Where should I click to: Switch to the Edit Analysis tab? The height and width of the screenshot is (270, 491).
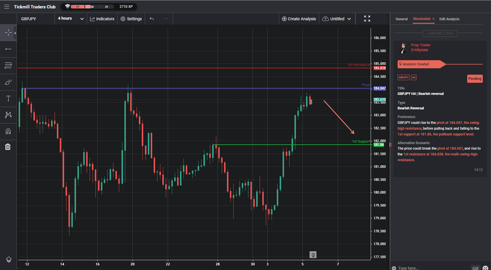[x=449, y=19]
